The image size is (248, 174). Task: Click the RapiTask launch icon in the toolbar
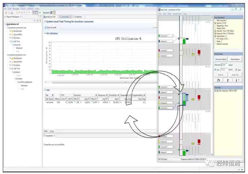point(51,12)
